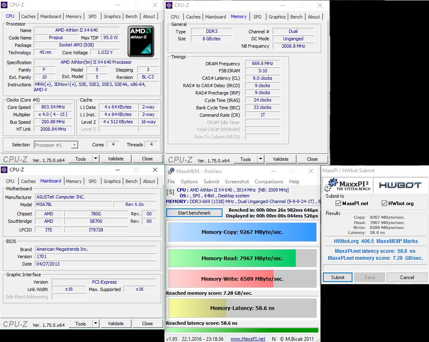The width and height of the screenshot is (429, 342).
Task: Open the Comparisons menu in MaxxMEM
Action: 269,182
